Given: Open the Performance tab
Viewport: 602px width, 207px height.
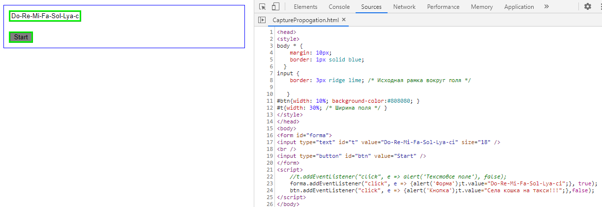Looking at the screenshot, I should pyautogui.click(x=443, y=7).
